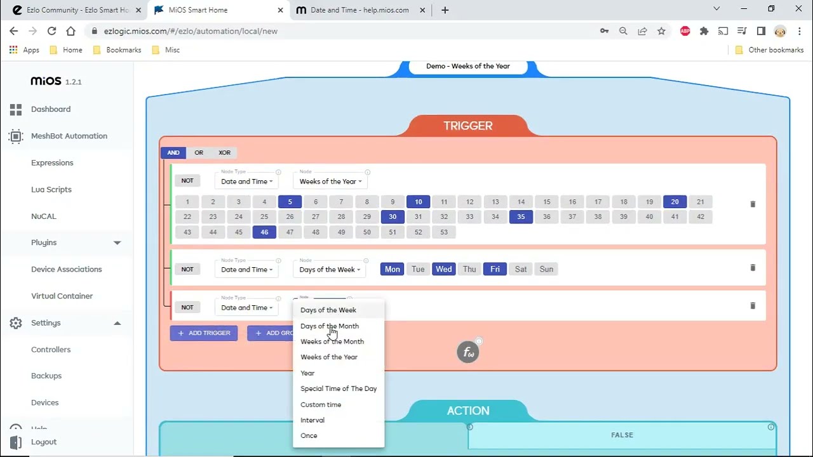Screen dimensions: 813x457
Task: Open the tab search chevron
Action: (716, 9)
